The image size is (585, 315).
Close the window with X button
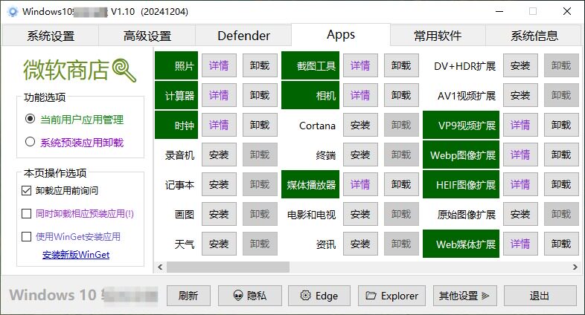pos(567,12)
